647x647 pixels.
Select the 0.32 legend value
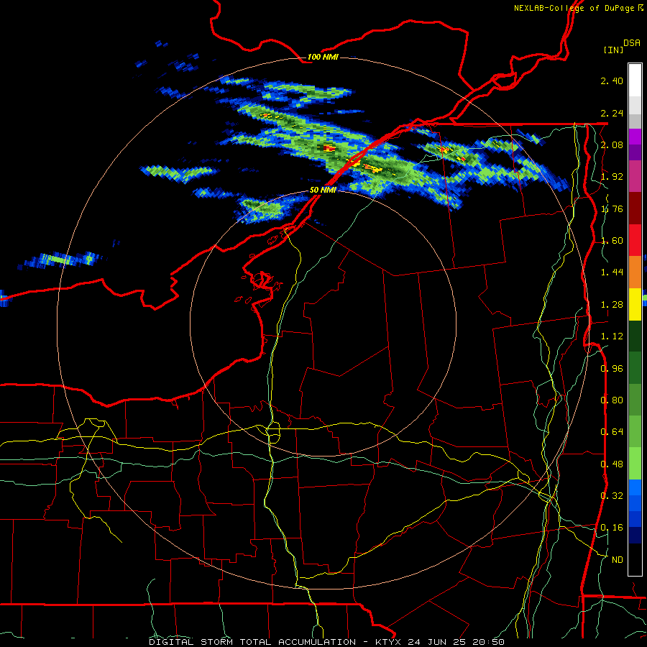[612, 496]
